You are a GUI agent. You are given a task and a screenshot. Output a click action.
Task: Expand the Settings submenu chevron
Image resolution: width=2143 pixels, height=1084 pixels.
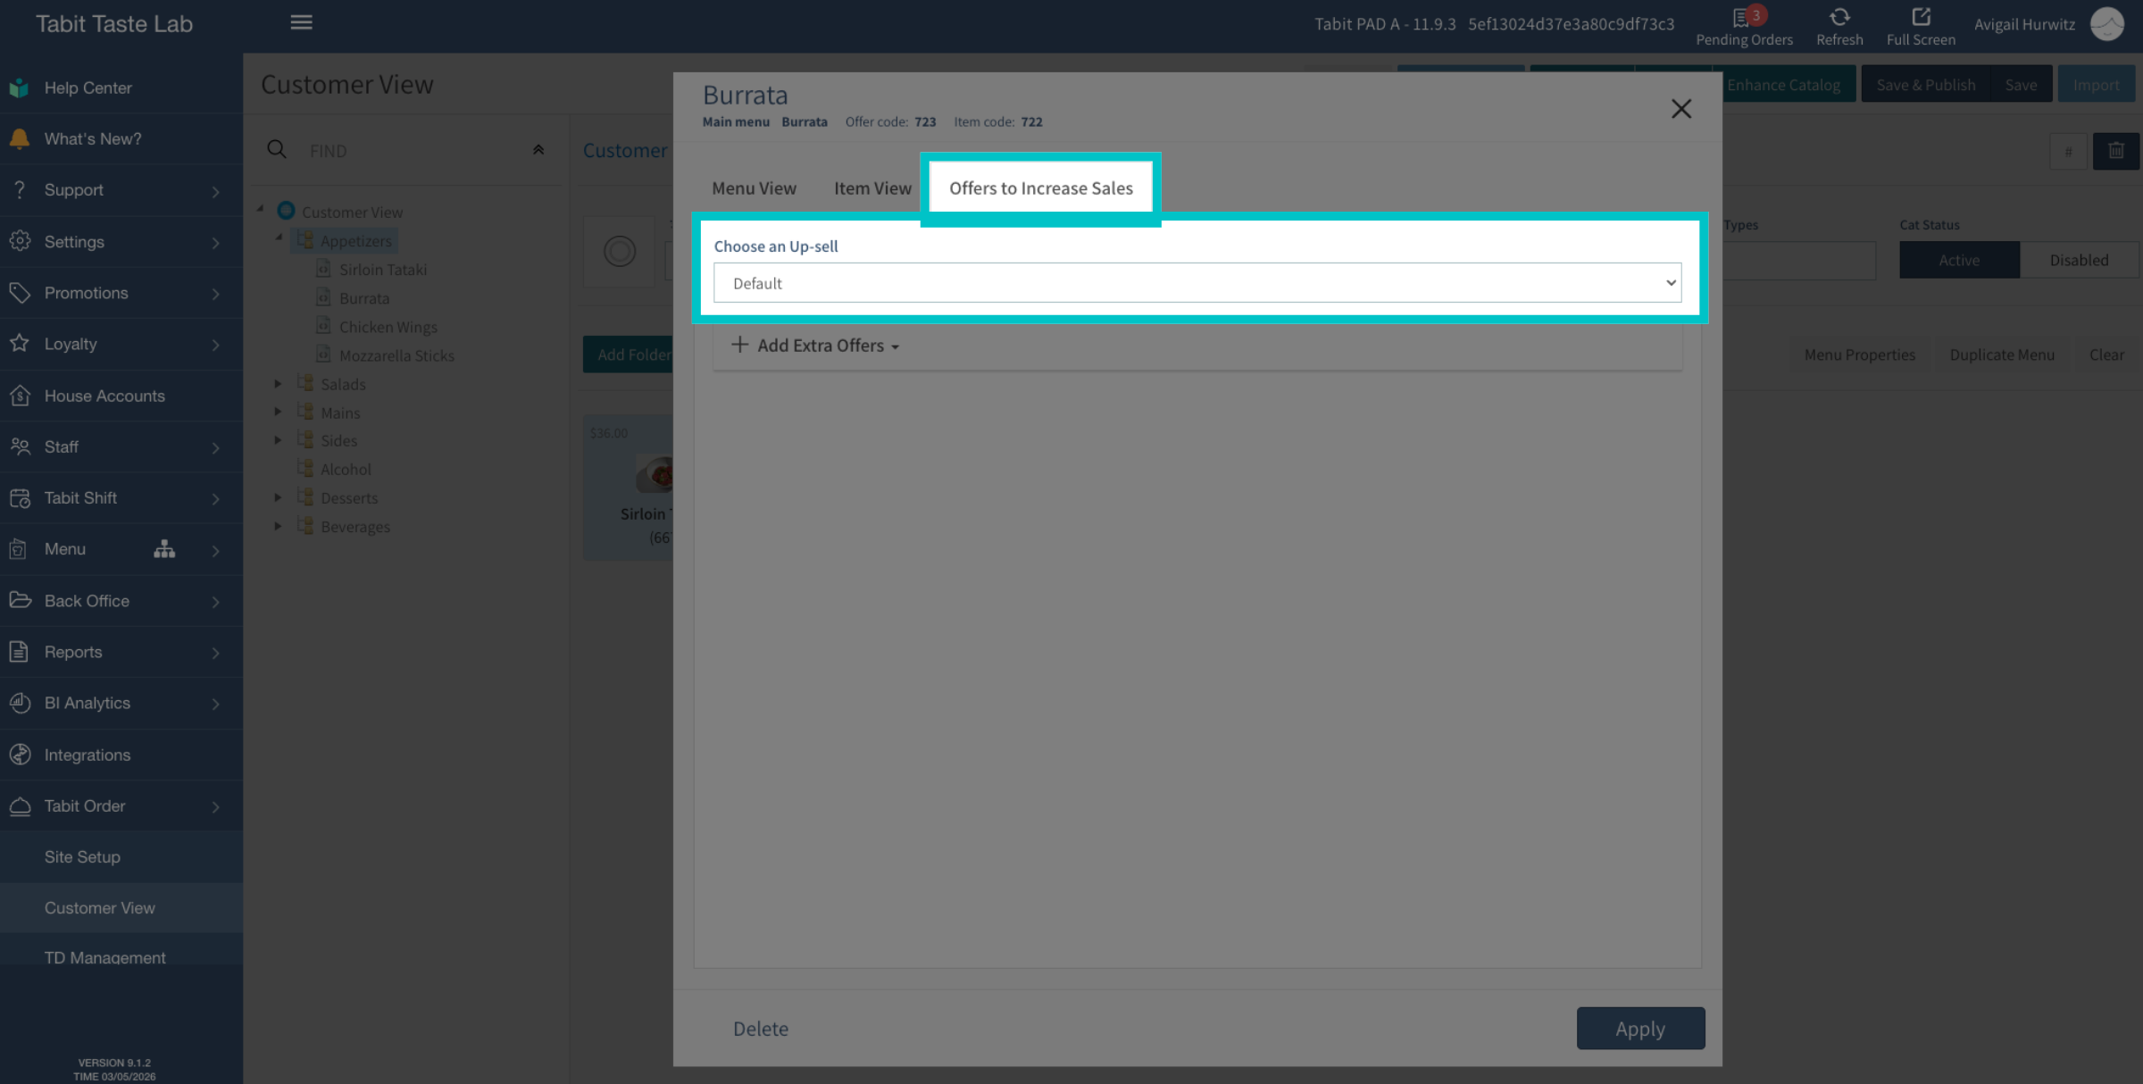click(x=215, y=242)
